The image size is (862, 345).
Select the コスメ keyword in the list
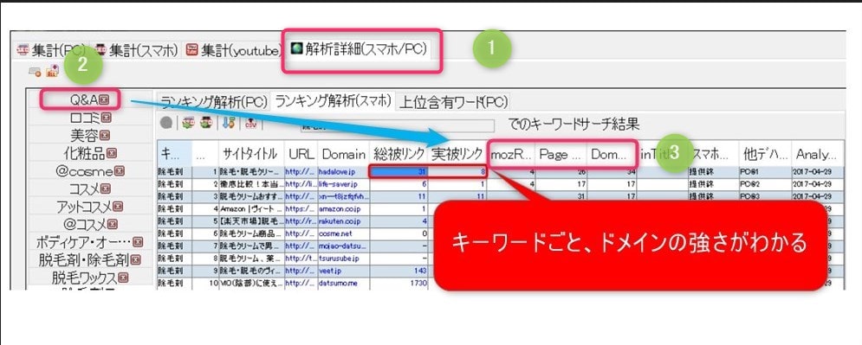[x=85, y=188]
